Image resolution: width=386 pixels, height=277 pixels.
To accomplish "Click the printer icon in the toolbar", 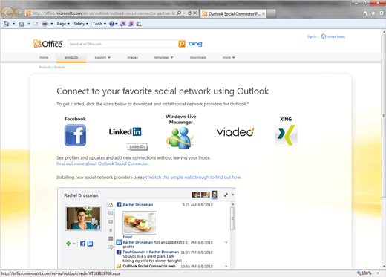I will [45, 24].
